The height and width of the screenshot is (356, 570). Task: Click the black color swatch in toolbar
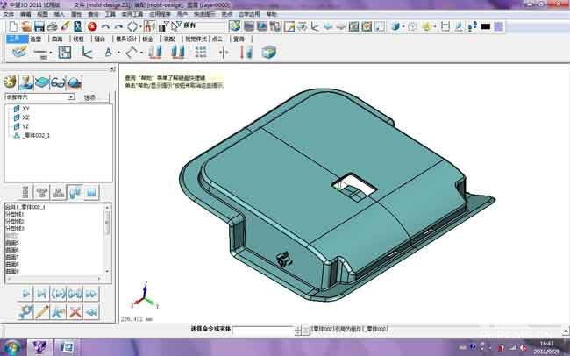[x=485, y=27]
